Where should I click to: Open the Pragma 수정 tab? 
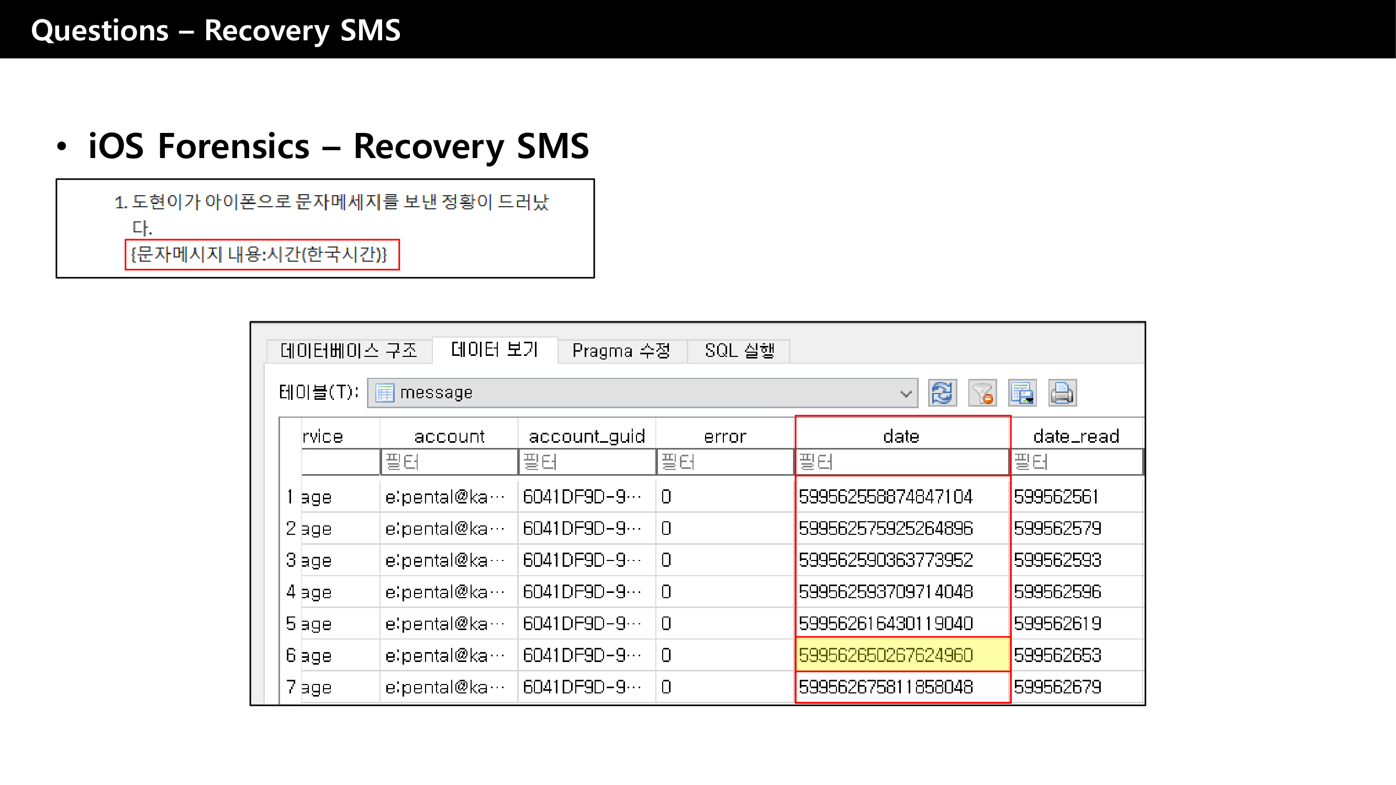point(621,351)
